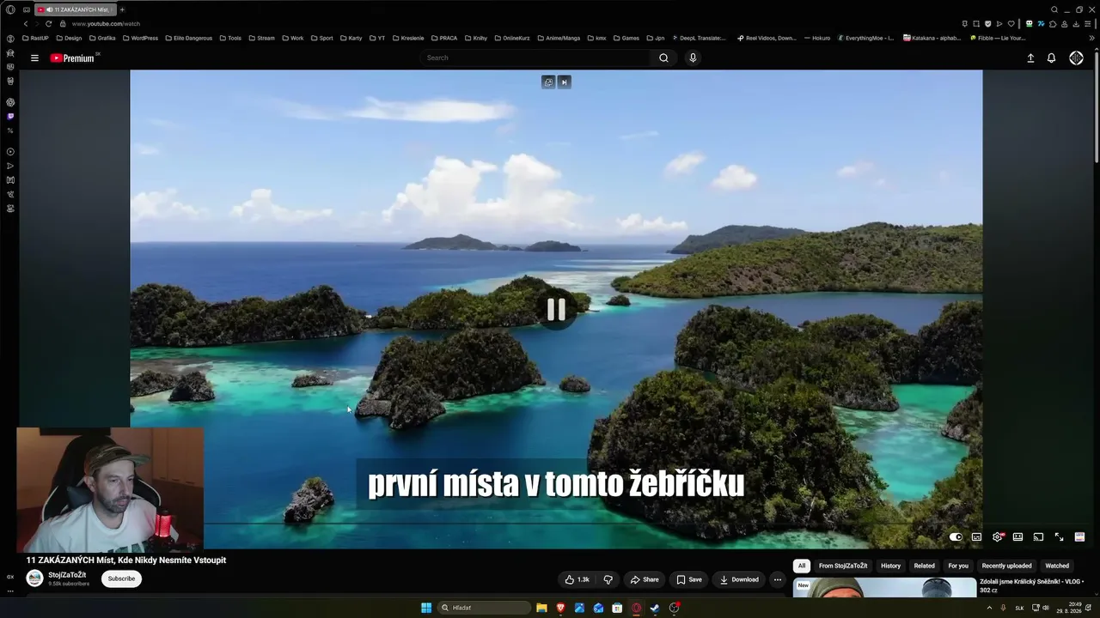This screenshot has height=618, width=1100.
Task: Subscribe to StojíZaToŽít channel
Action: coord(121,579)
